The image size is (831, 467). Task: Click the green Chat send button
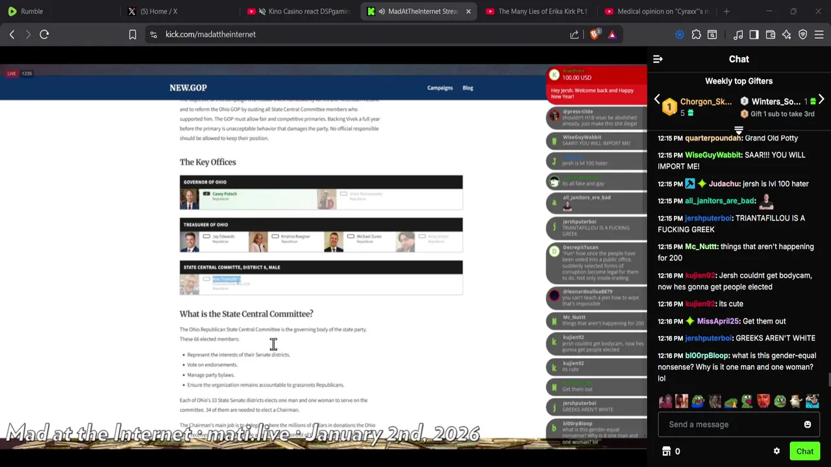(x=805, y=451)
